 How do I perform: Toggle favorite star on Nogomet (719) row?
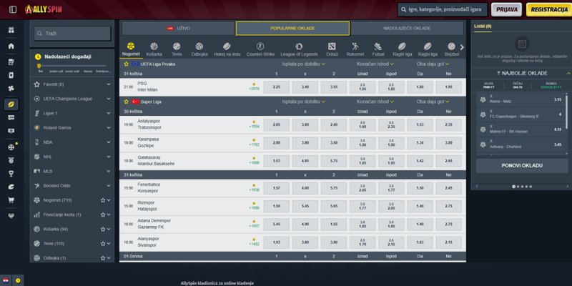click(x=103, y=200)
